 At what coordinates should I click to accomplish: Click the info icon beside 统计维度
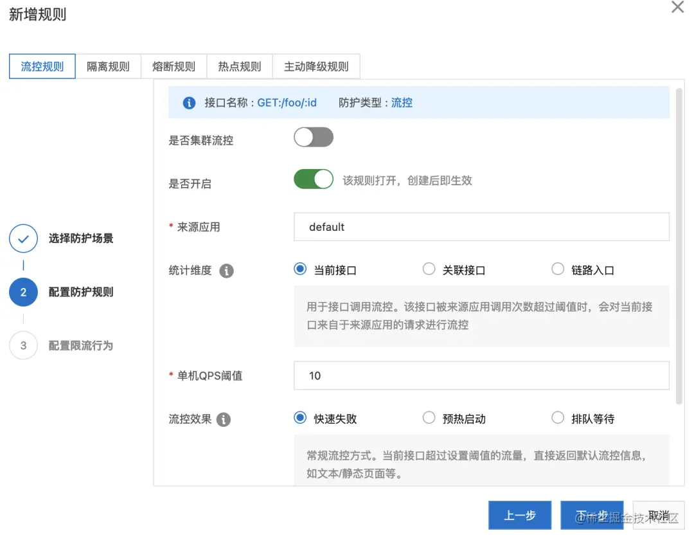[x=226, y=271]
